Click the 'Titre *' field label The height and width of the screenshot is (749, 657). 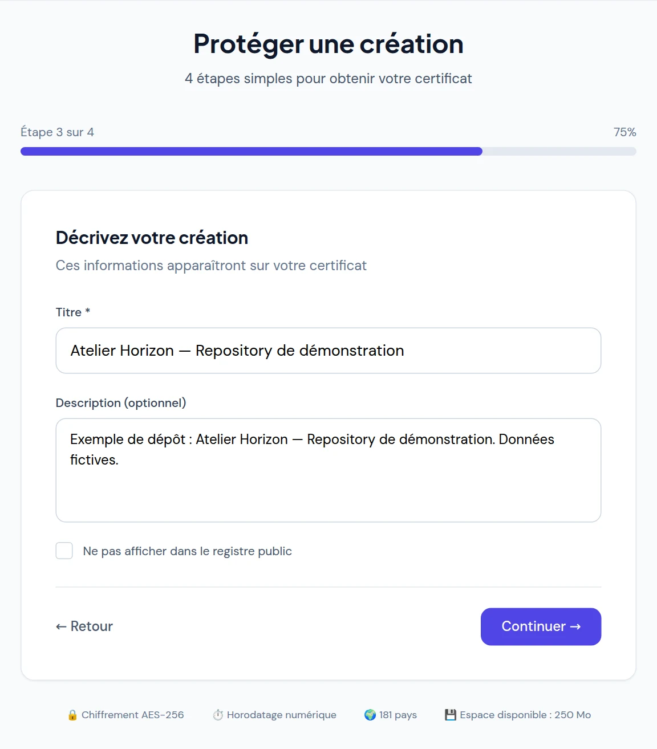point(73,312)
